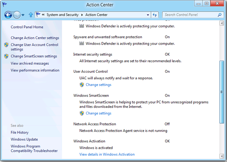Image resolution: width=227 pixels, height=162 pixels.
Task: Open the recent locations dropdown arrow
Action: point(23,15)
